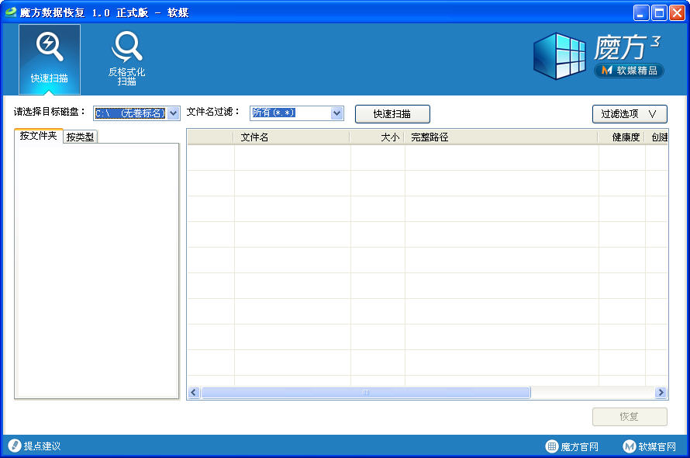Close the 魔方数据恢复 window

coord(677,12)
